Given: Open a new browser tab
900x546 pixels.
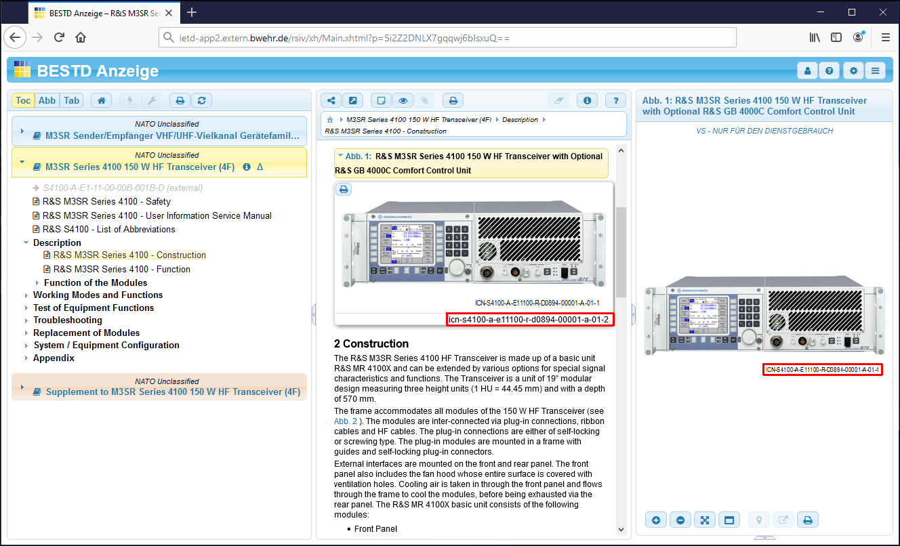Looking at the screenshot, I should point(192,12).
